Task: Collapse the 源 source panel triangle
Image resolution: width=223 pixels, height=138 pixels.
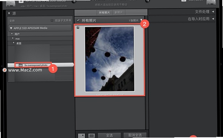Action: click(9, 13)
